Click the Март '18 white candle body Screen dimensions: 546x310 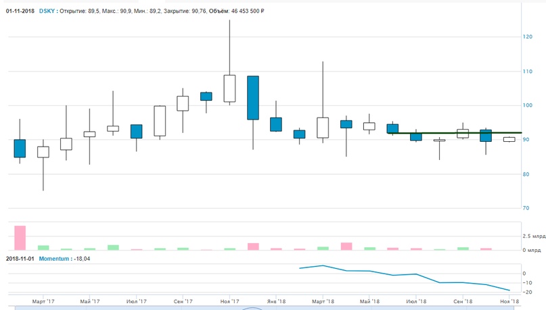coord(323,127)
